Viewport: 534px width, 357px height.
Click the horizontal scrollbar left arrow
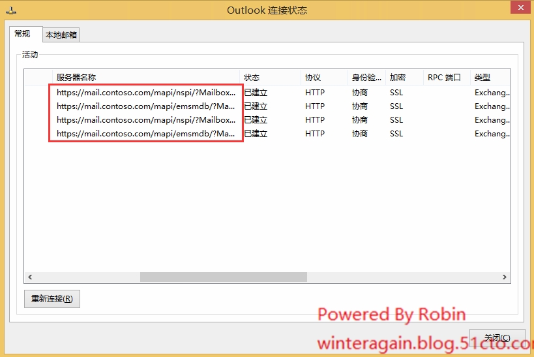point(30,277)
